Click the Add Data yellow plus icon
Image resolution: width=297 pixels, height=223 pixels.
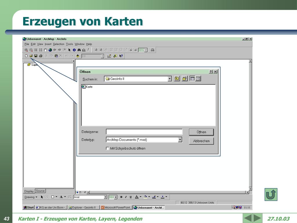point(78,56)
